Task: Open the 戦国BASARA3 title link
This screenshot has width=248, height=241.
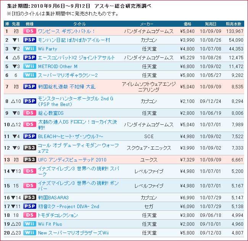Action: (x=53, y=197)
